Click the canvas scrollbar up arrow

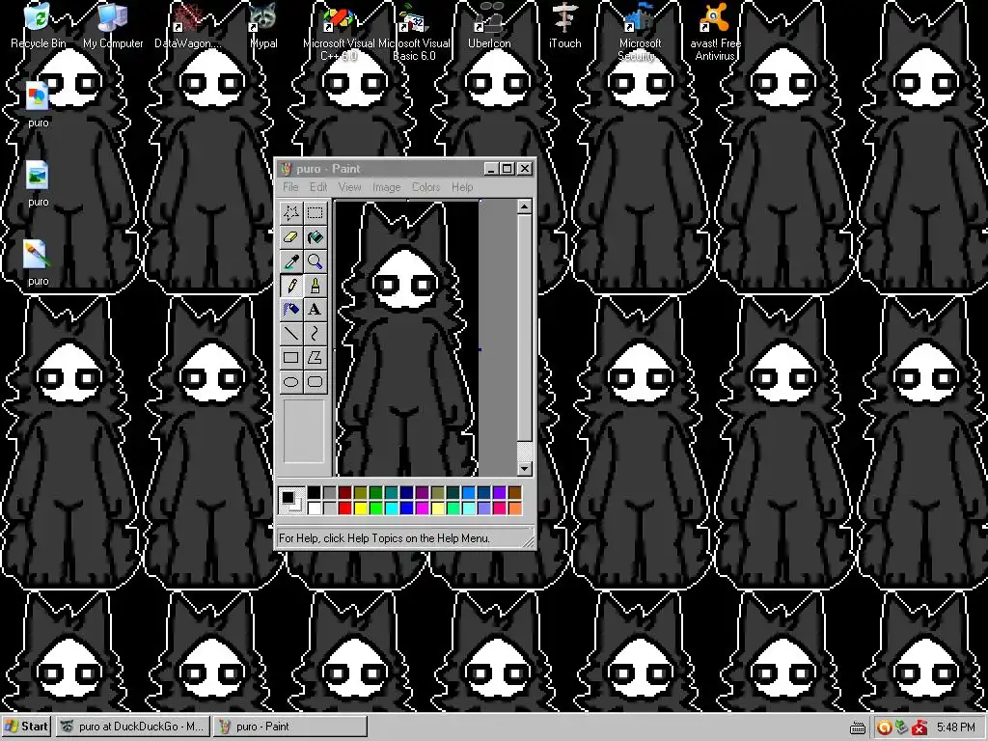click(525, 206)
